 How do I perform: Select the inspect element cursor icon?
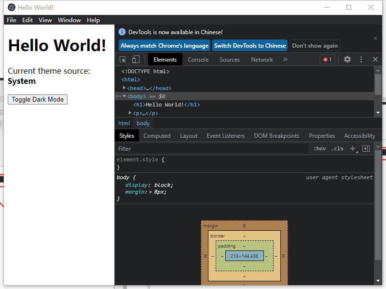124,59
